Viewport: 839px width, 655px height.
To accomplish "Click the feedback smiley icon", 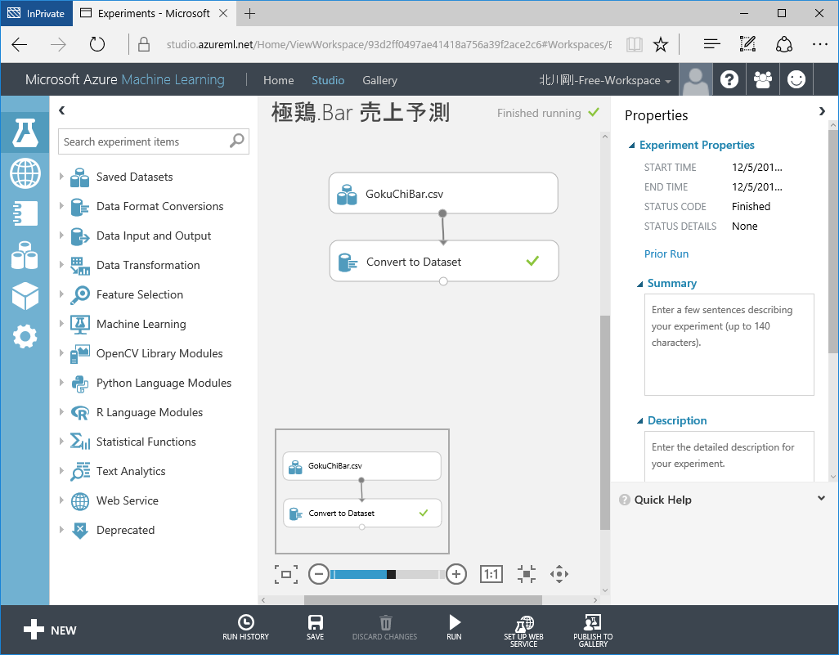I will point(796,80).
